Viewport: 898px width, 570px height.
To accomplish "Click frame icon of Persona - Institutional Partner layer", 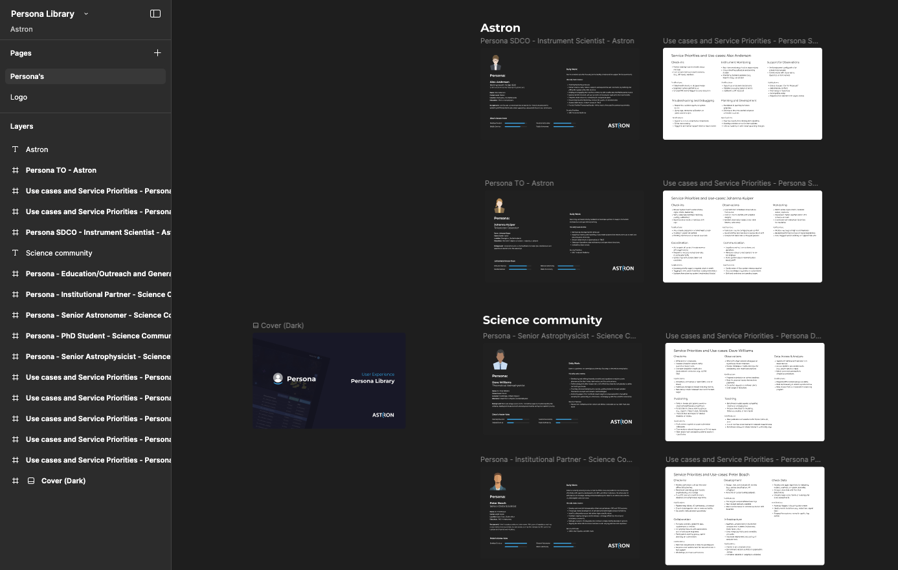I will click(x=16, y=294).
